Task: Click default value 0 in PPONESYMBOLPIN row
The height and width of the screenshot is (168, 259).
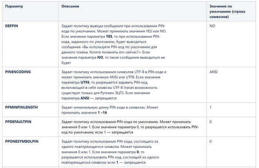Action: 211,141
